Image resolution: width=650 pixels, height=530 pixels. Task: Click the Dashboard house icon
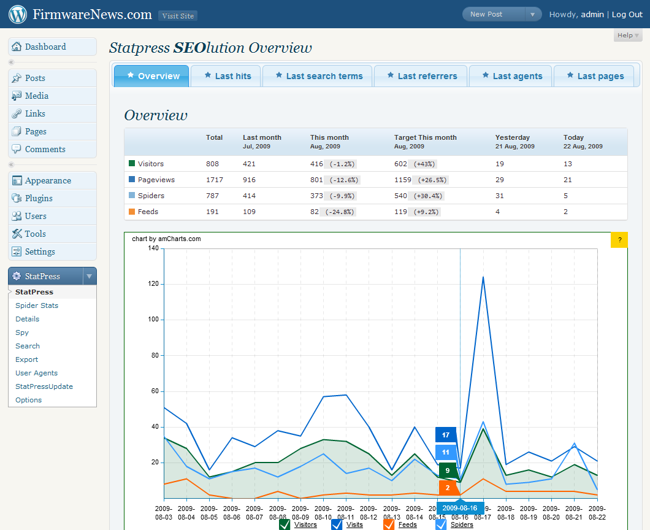[x=17, y=47]
